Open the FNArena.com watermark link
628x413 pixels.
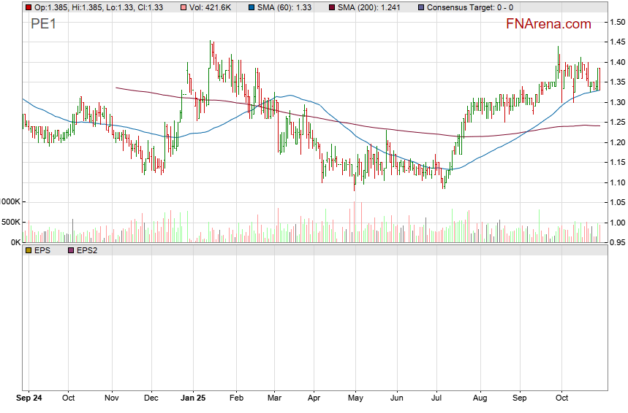click(x=548, y=24)
